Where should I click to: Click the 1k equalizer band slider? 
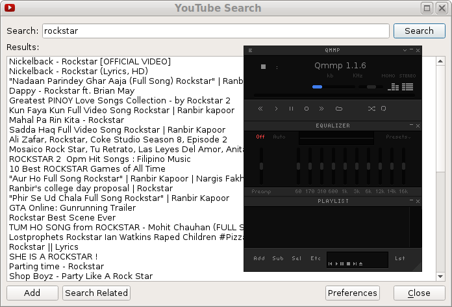345,166
